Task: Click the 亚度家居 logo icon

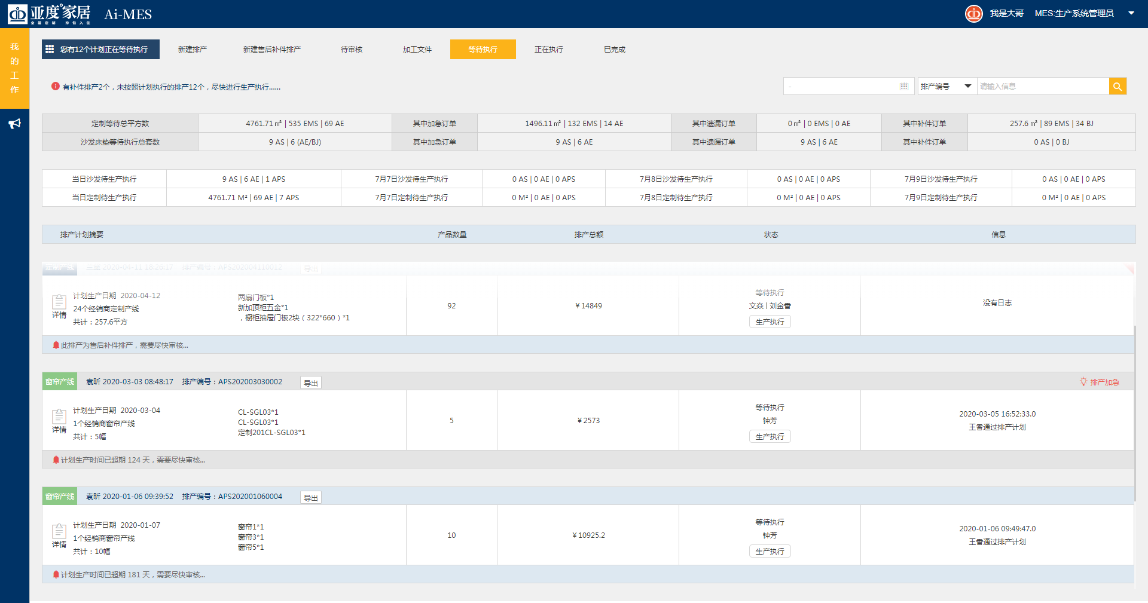Action: pyautogui.click(x=17, y=14)
